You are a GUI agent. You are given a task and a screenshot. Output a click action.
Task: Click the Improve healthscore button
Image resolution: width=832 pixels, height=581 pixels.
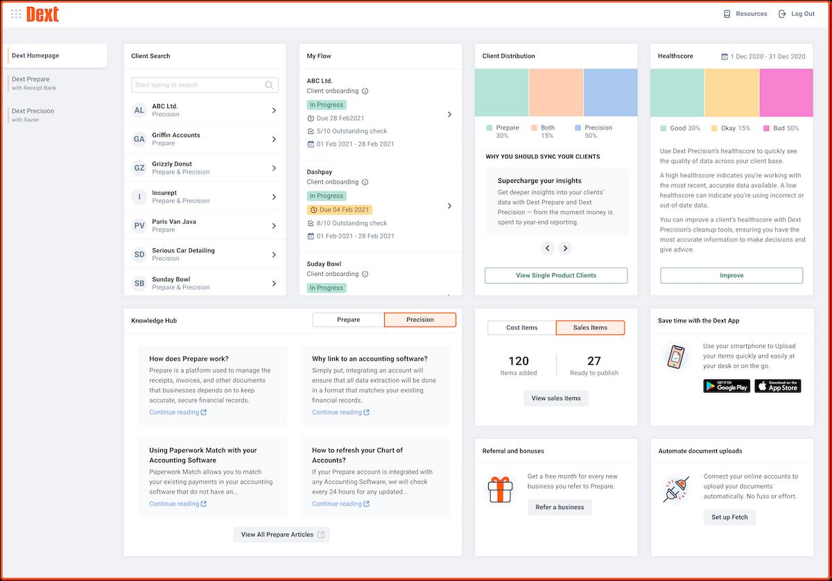tap(731, 275)
